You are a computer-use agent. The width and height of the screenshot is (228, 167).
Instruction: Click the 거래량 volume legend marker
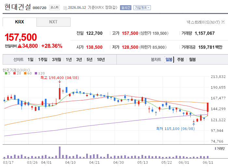coord(215,148)
